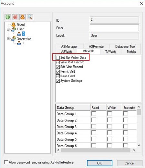The height and width of the screenshot is (168, 145).
Task: Switch to the ASWeb tab
Action: [67, 52]
